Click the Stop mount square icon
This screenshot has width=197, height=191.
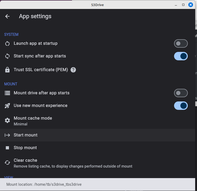(x=7, y=148)
